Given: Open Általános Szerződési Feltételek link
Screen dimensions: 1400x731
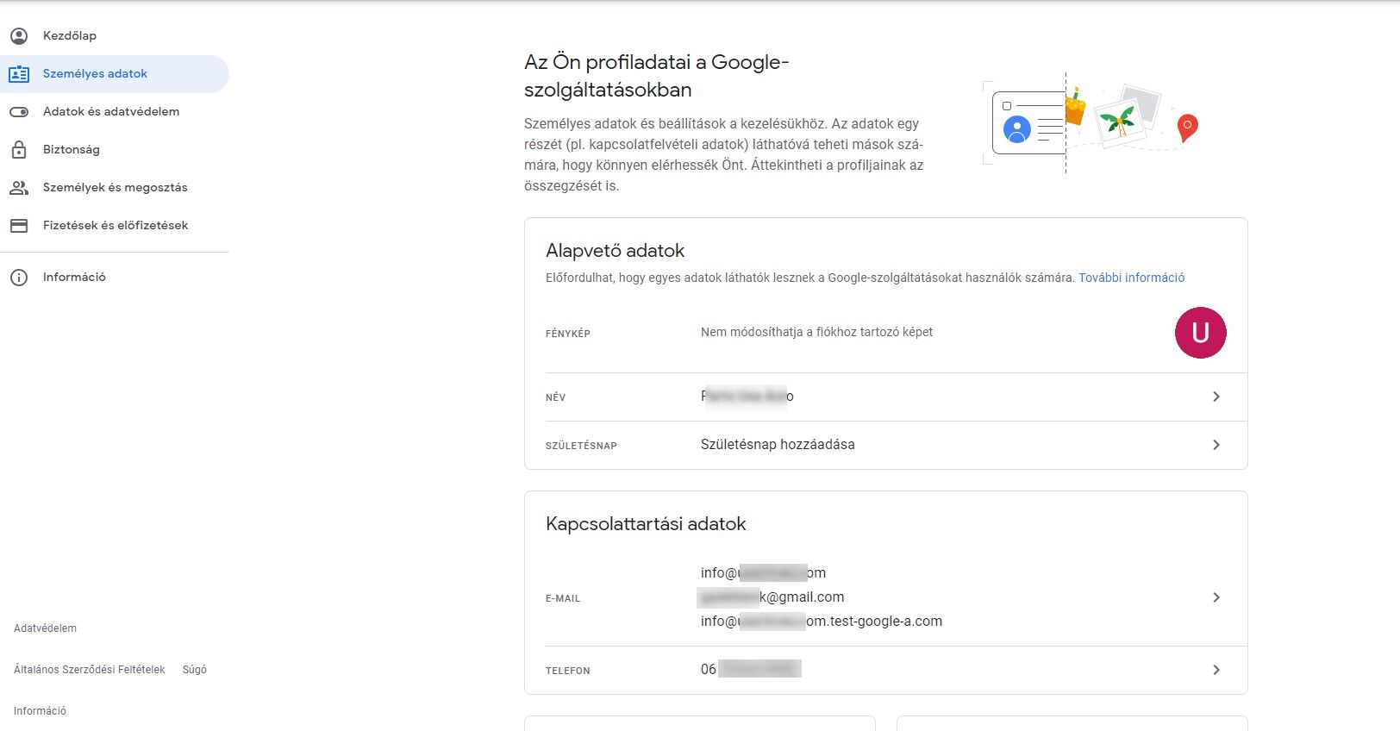Looking at the screenshot, I should [90, 670].
